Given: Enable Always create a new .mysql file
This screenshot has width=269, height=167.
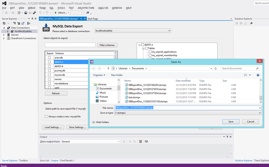Looking at the screenshot, I should point(46,116).
